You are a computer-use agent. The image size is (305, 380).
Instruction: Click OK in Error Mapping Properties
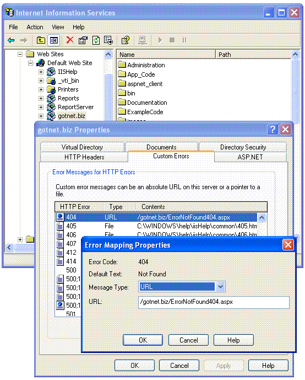pyautogui.click(x=143, y=340)
